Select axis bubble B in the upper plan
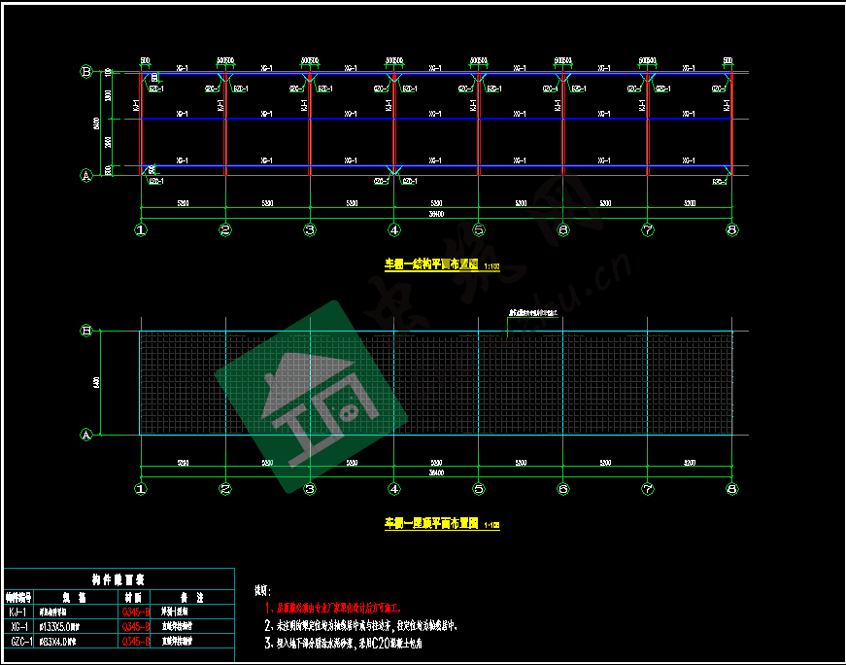Viewport: 846px width, 665px height. point(85,72)
